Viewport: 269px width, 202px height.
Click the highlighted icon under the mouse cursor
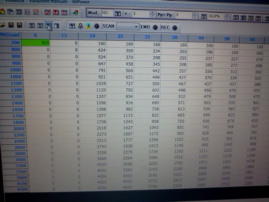pyautogui.click(x=49, y=26)
